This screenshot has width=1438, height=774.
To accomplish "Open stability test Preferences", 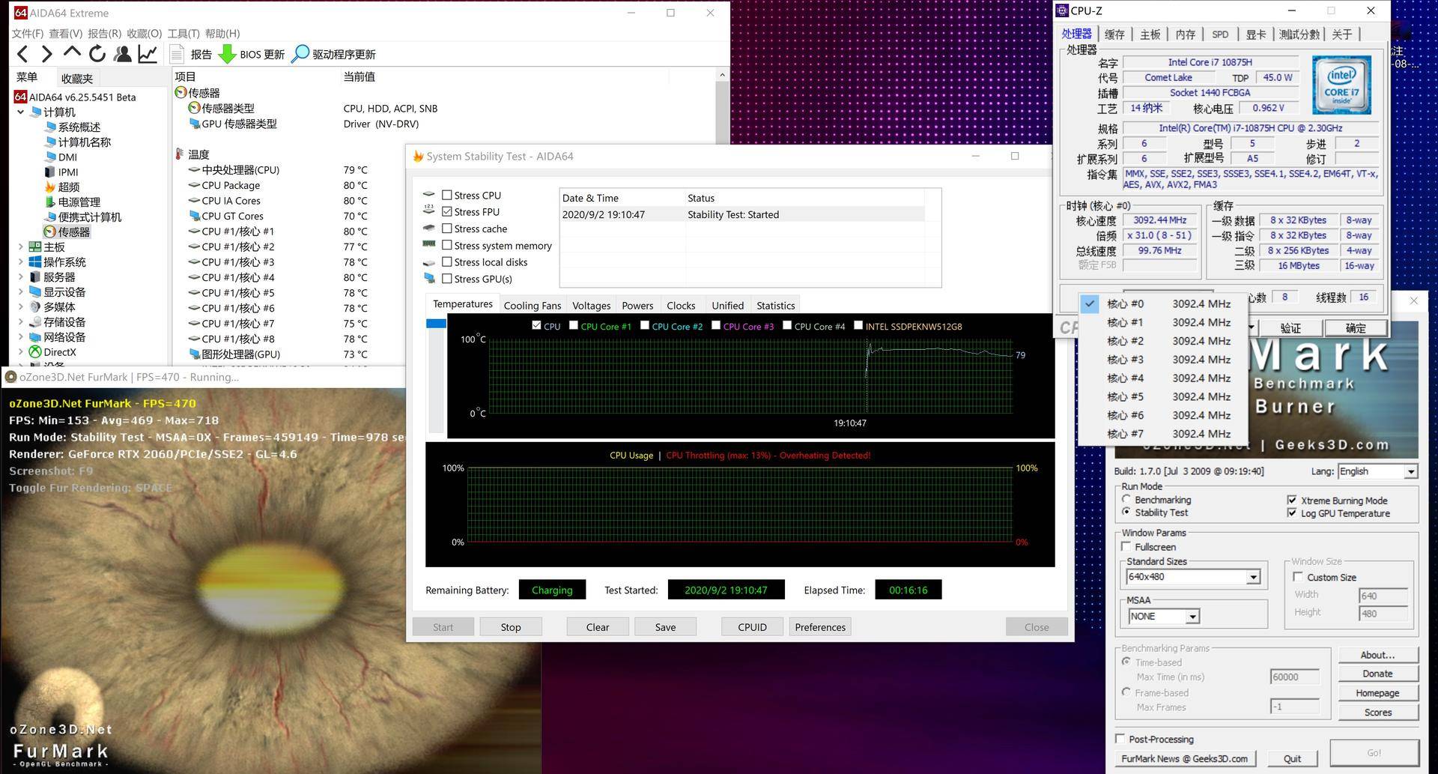I will point(820,627).
